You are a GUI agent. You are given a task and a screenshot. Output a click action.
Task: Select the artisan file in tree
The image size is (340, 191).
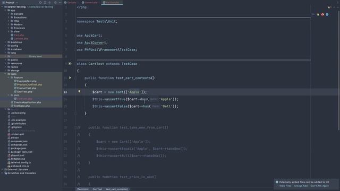coord(14,137)
